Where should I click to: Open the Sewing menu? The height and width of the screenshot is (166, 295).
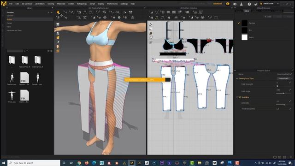pyautogui.click(x=51, y=4)
